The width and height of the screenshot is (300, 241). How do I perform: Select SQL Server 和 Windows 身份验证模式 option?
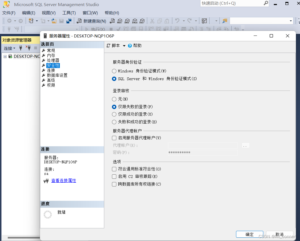tap(114, 79)
